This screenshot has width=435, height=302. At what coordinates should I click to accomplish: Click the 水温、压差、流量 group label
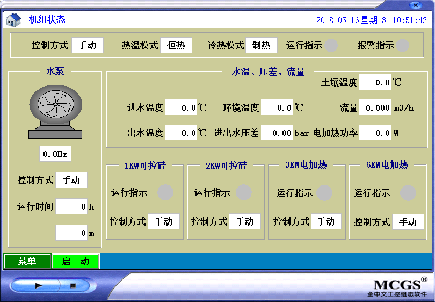(x=268, y=72)
